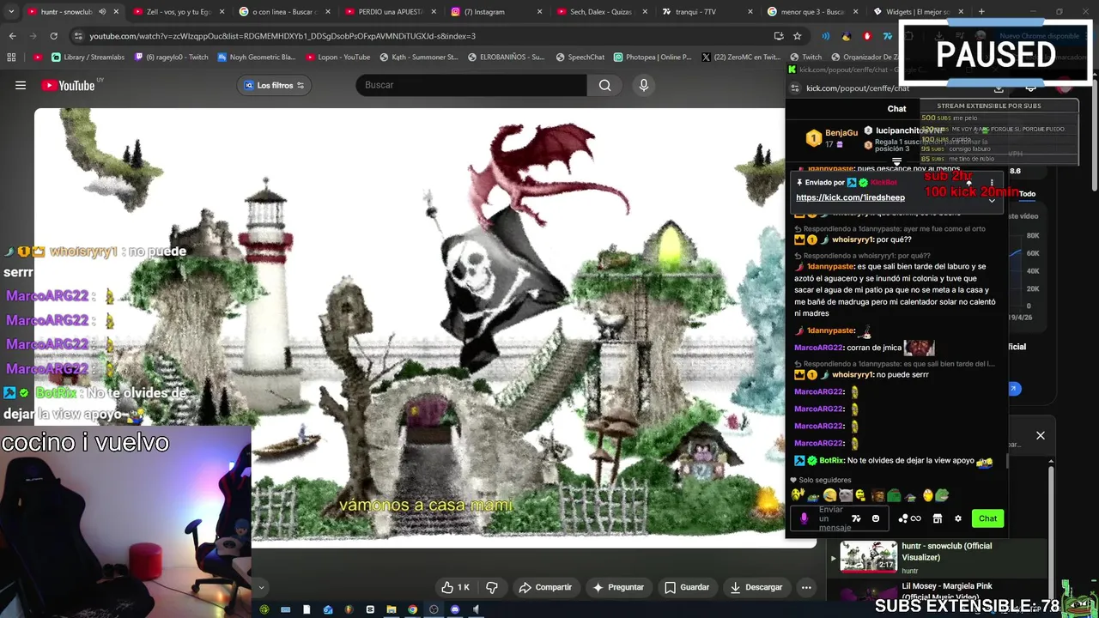Send the message with the green Chat button
1099x618 pixels.
987,518
